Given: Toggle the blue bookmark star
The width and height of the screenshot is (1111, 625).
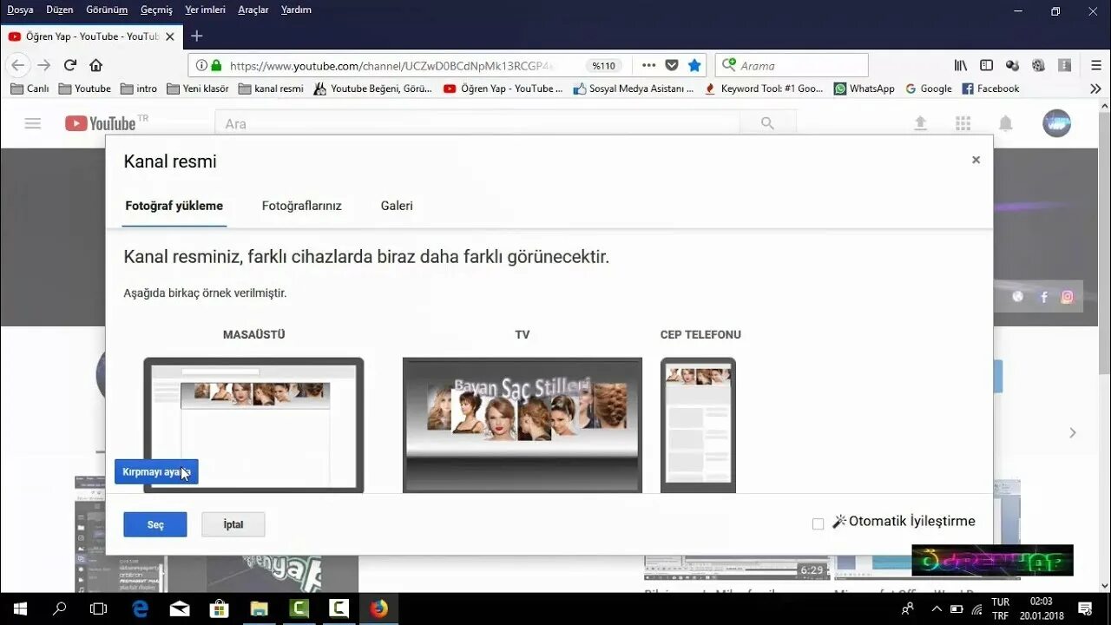Looking at the screenshot, I should pos(694,65).
